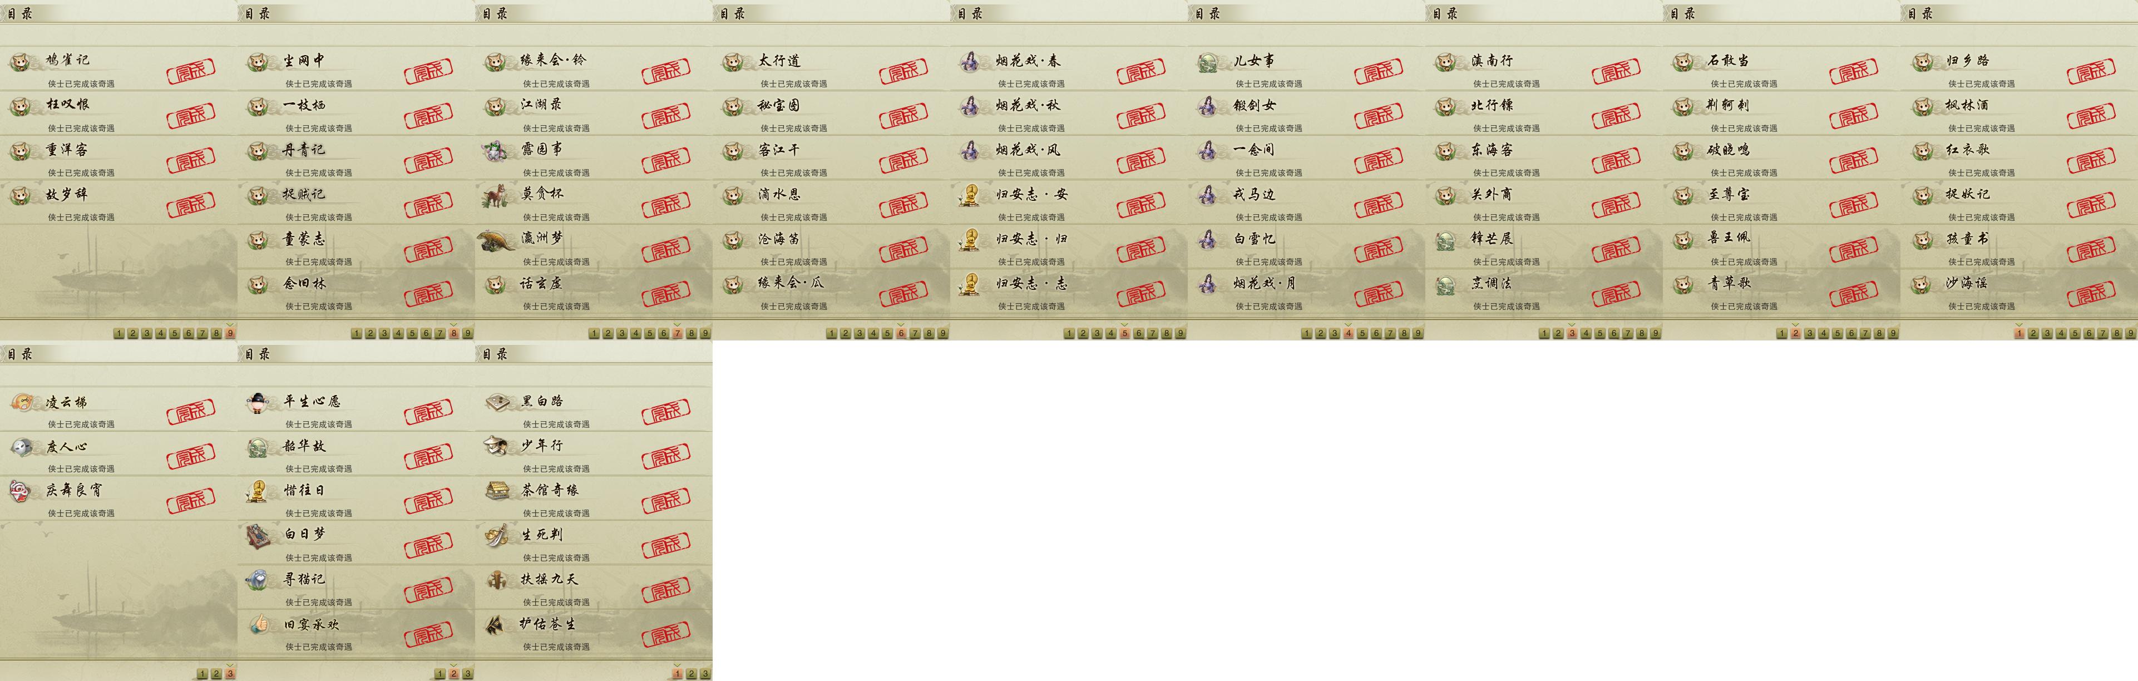Click the raccoon icon next to 寻猫记
This screenshot has height=681, width=2138.
click(259, 579)
